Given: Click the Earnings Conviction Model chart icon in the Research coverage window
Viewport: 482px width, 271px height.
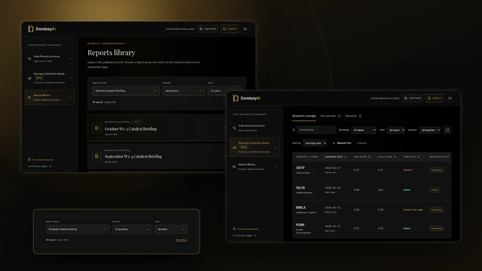Looking at the screenshot, I should 234,147.
